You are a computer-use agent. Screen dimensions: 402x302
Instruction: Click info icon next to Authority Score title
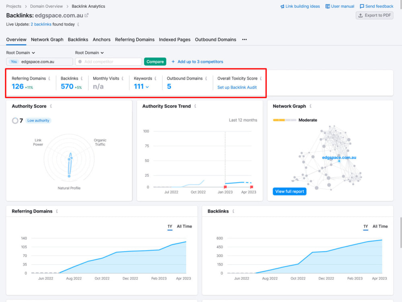click(x=51, y=106)
